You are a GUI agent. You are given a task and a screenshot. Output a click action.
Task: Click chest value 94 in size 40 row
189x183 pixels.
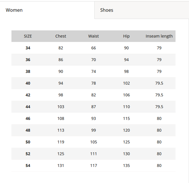pyautogui.click(x=60, y=83)
